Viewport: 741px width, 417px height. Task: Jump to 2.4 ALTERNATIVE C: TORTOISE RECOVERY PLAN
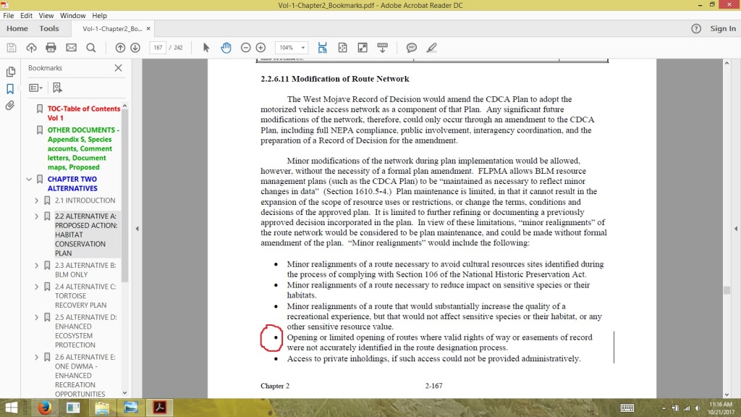click(85, 296)
